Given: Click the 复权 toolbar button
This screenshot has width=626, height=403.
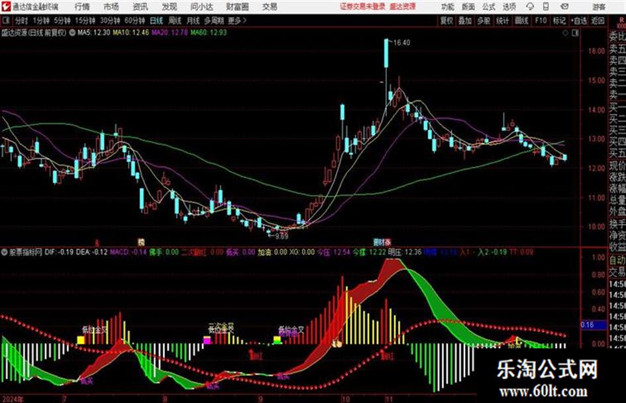Looking at the screenshot, I should (x=446, y=21).
